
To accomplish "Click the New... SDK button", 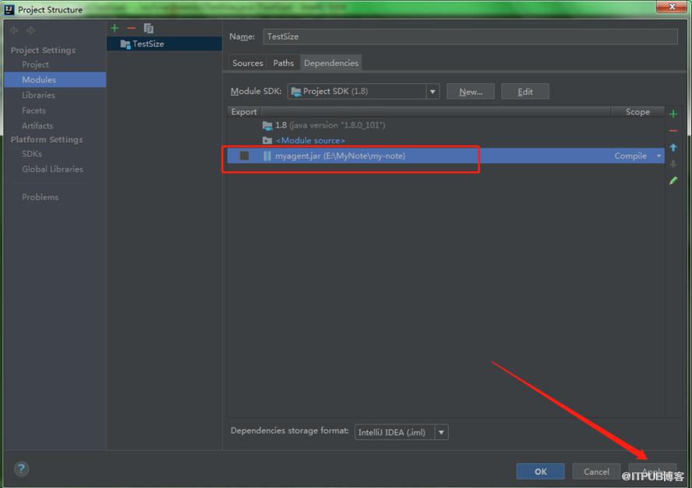I will (470, 92).
